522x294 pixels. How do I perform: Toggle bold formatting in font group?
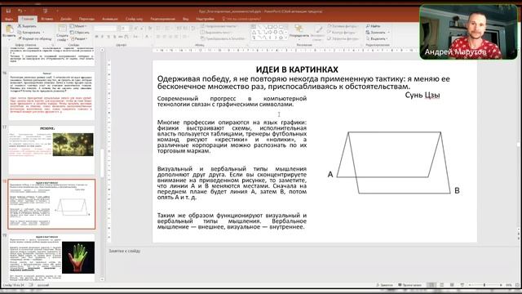click(x=96, y=36)
